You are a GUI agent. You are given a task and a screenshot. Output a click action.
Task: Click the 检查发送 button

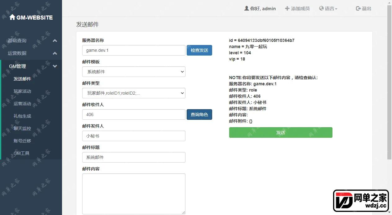(x=199, y=50)
